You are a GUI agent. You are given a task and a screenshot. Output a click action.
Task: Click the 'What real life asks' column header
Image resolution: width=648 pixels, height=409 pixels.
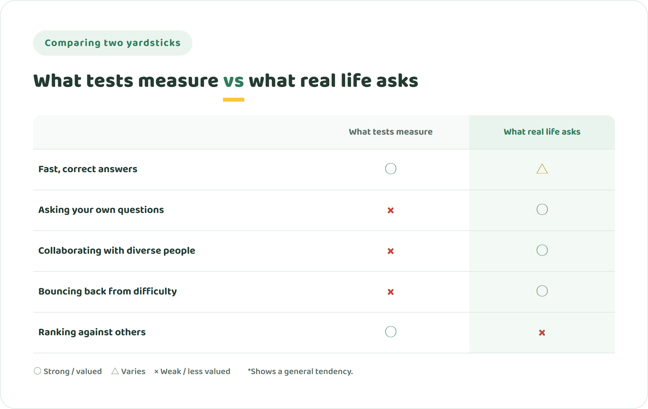542,132
